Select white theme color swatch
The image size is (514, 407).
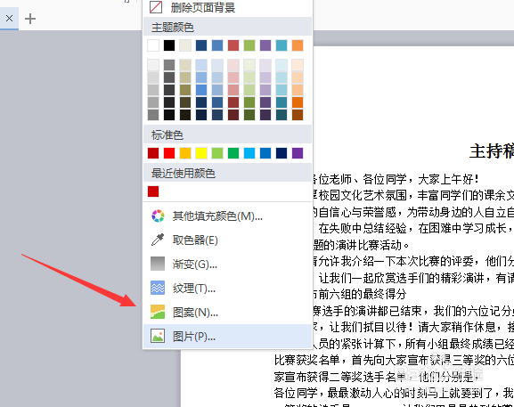click(153, 45)
